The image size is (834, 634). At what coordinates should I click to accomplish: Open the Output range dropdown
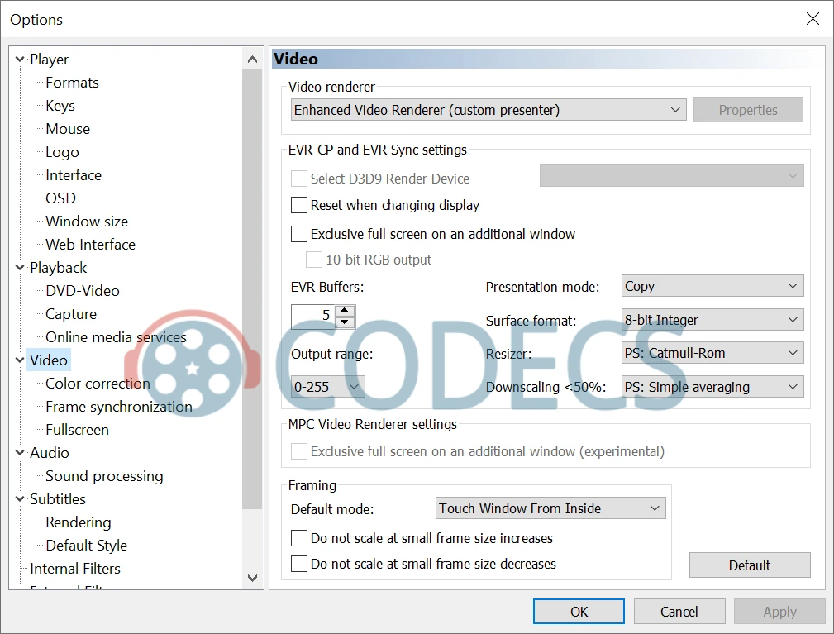coord(327,386)
